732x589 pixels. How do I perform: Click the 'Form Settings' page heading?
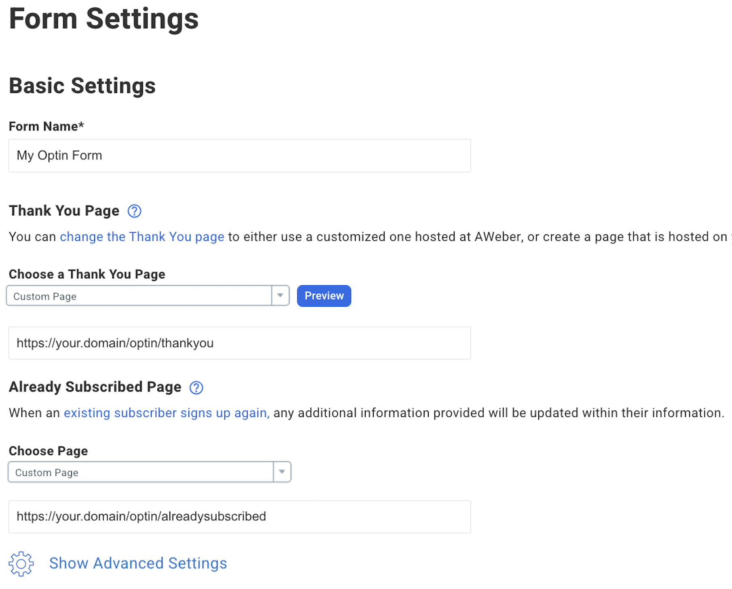click(x=104, y=19)
